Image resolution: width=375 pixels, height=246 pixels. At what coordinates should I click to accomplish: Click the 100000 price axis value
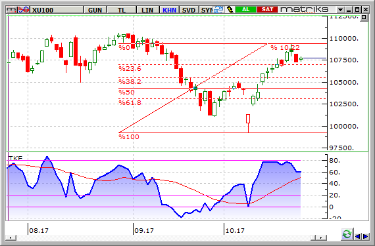[344, 127]
